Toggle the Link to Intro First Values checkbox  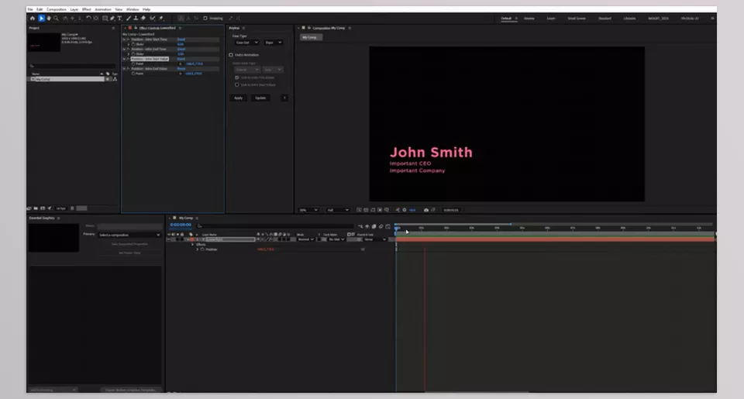click(x=237, y=77)
